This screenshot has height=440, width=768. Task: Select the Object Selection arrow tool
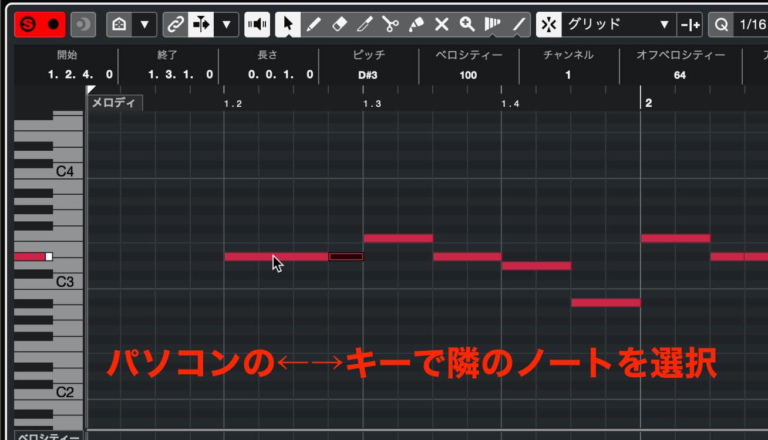[x=288, y=25]
